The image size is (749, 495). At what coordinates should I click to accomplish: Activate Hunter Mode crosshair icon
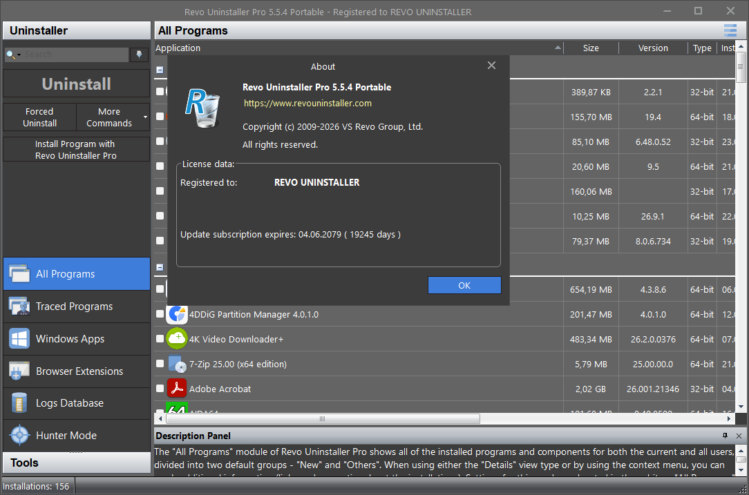tap(19, 436)
